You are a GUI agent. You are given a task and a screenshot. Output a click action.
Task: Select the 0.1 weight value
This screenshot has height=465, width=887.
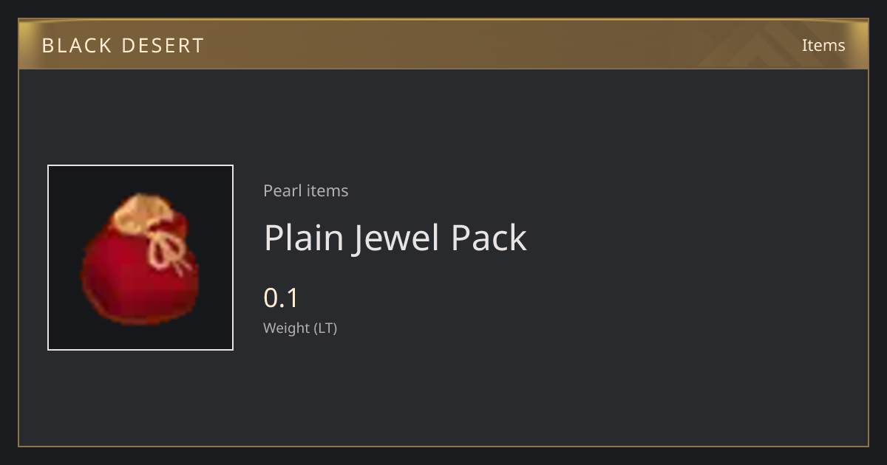(281, 298)
